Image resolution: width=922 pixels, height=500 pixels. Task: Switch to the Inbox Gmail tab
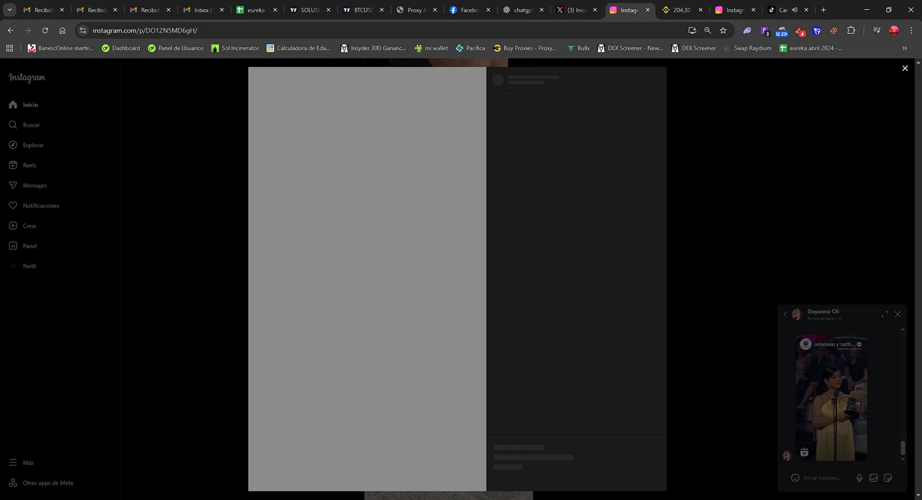pos(203,10)
